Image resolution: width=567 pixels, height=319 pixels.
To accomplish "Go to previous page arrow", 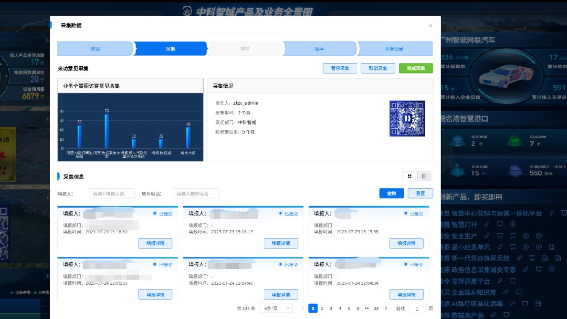I will pos(303,308).
